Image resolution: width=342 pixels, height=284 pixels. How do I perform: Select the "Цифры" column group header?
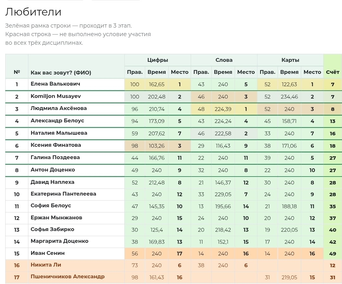tap(157, 60)
